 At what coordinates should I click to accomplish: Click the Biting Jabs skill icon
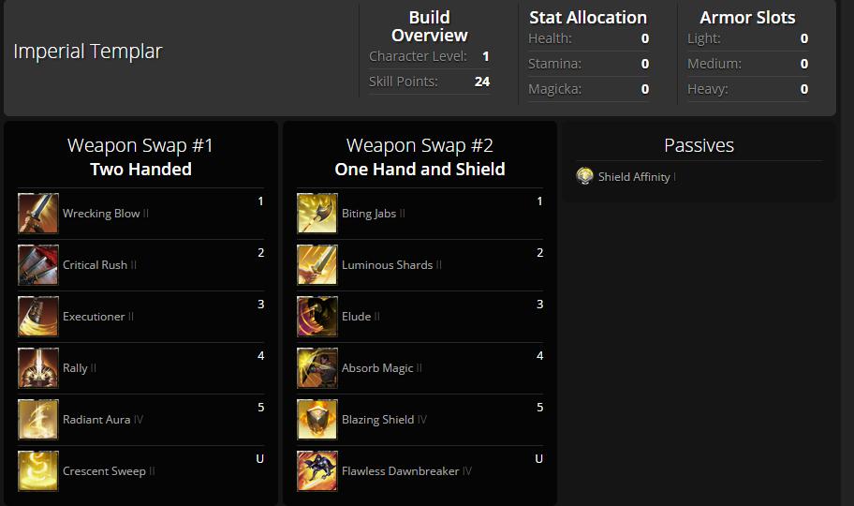(x=317, y=214)
